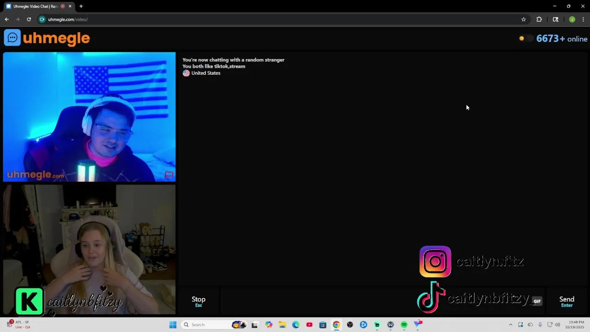Screen dimensions: 590x332
Task: Open the sync status tray icon
Action: click(520, 325)
